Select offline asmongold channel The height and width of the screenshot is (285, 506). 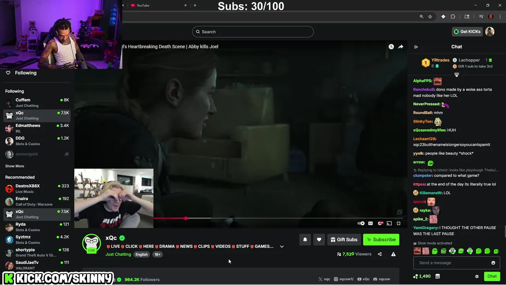[x=37, y=154]
